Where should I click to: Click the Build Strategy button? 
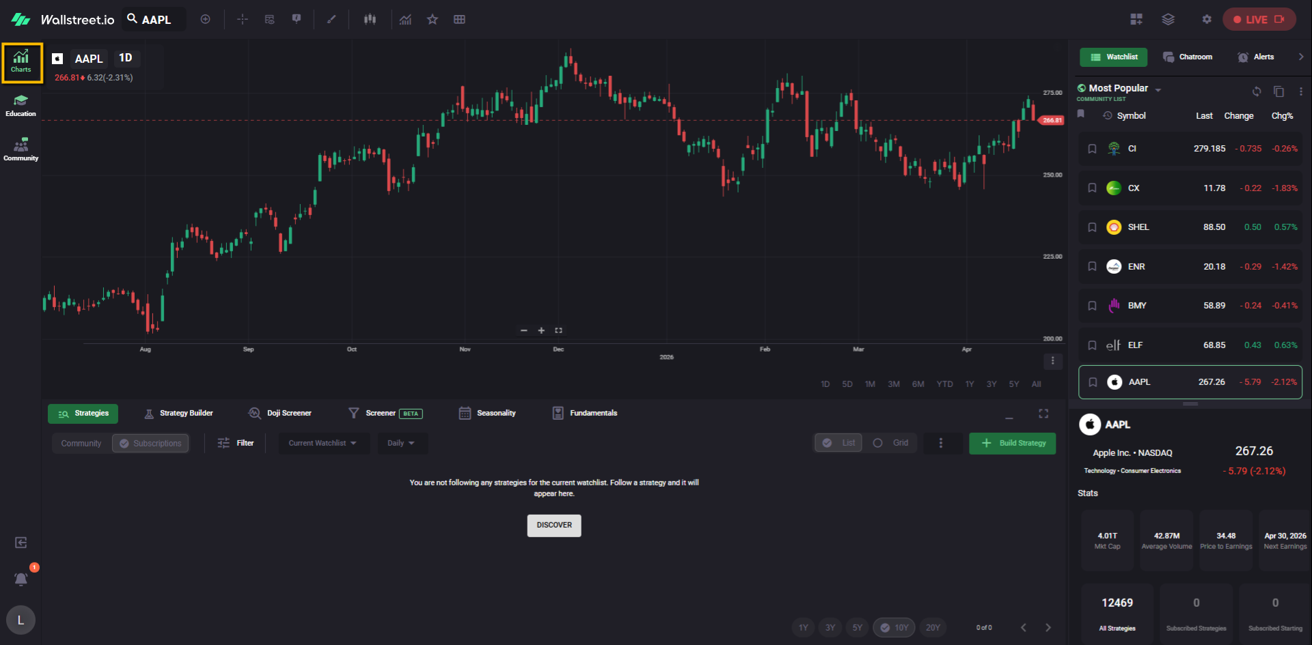[1012, 443]
